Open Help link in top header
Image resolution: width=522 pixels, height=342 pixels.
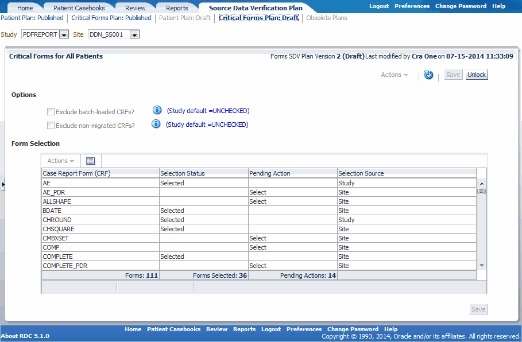click(498, 6)
